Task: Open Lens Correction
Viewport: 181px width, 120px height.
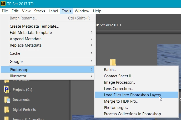Action: point(136,89)
